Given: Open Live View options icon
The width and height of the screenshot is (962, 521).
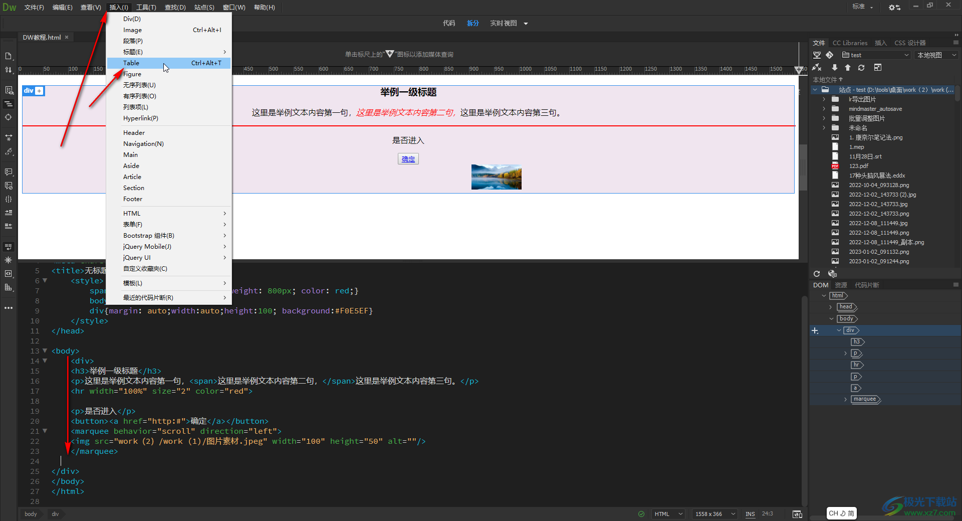Looking at the screenshot, I should click(x=9, y=90).
